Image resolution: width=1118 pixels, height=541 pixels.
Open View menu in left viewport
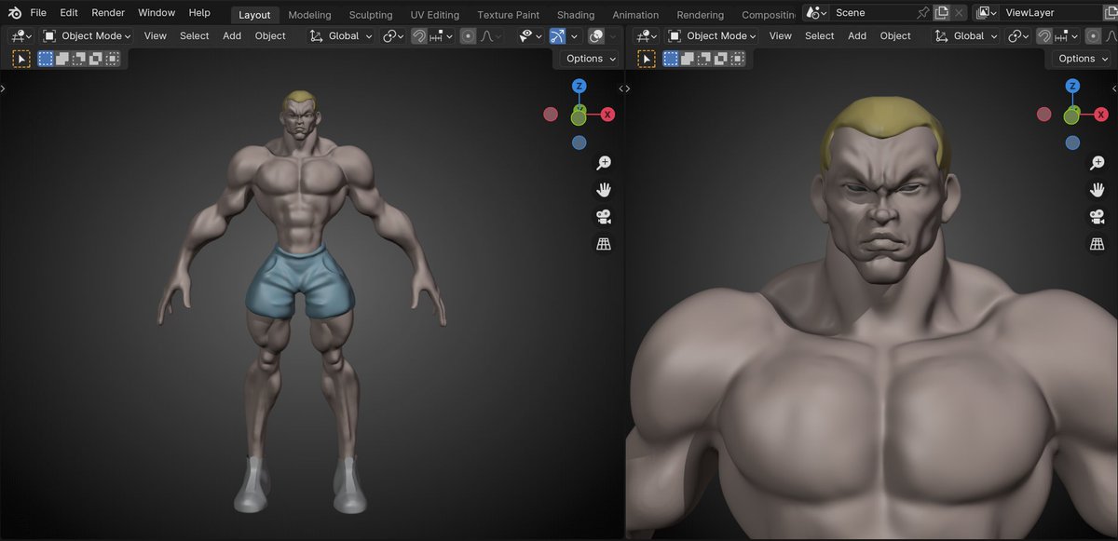click(156, 36)
